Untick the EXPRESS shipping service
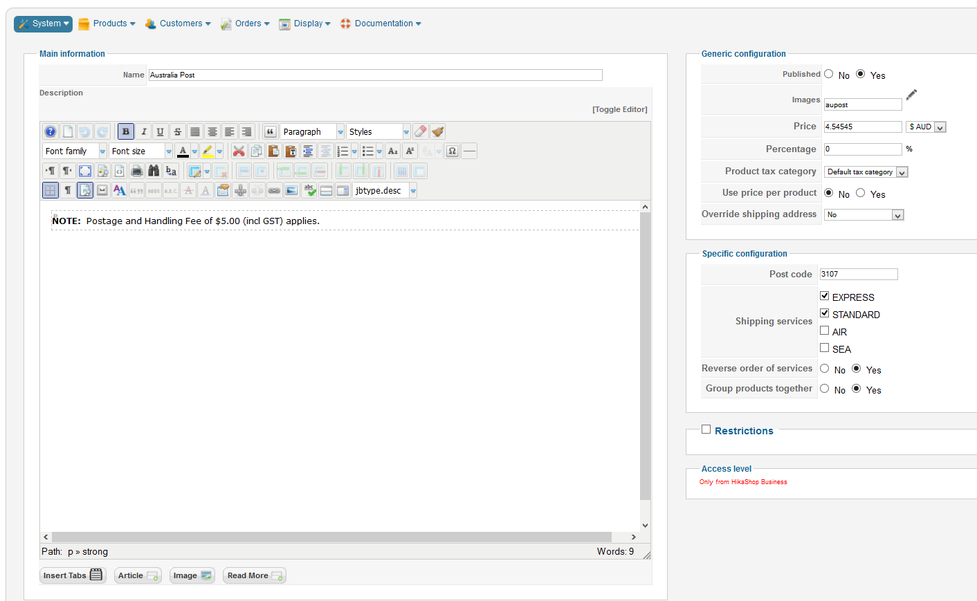 click(x=825, y=296)
